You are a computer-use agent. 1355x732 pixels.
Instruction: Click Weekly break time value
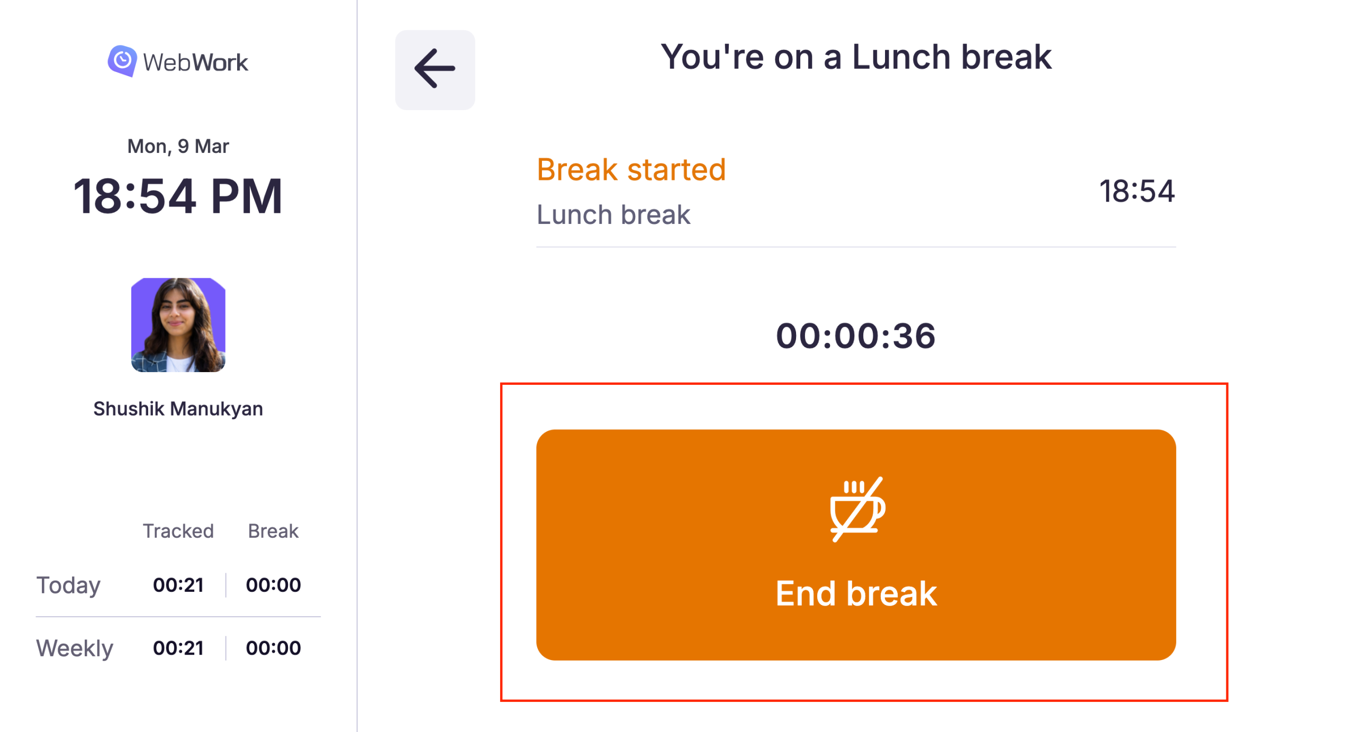[273, 648]
